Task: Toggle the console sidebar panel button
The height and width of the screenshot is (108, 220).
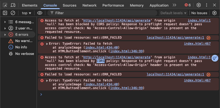Action: click(5, 13)
